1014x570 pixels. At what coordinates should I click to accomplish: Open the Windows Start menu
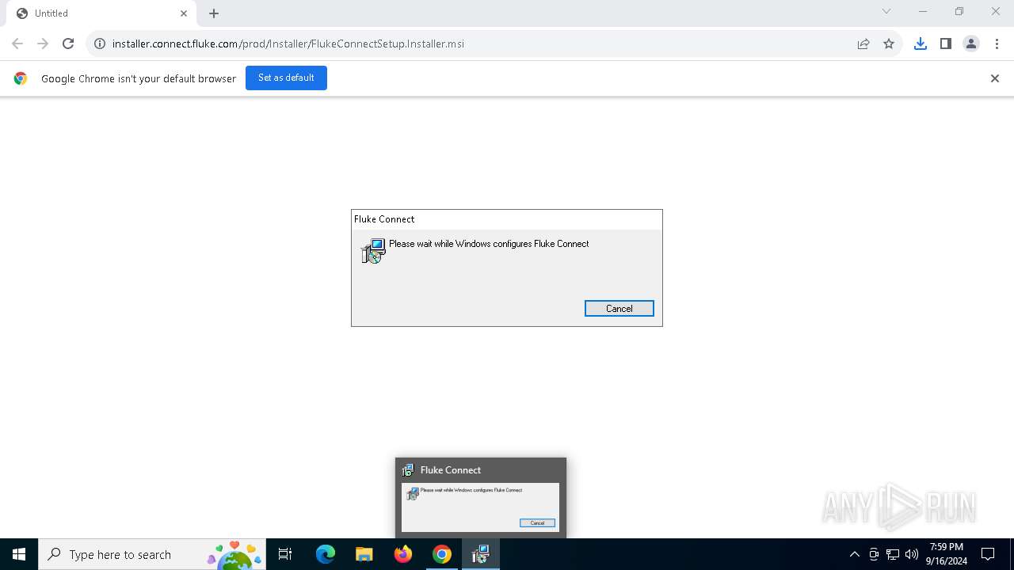click(x=19, y=554)
